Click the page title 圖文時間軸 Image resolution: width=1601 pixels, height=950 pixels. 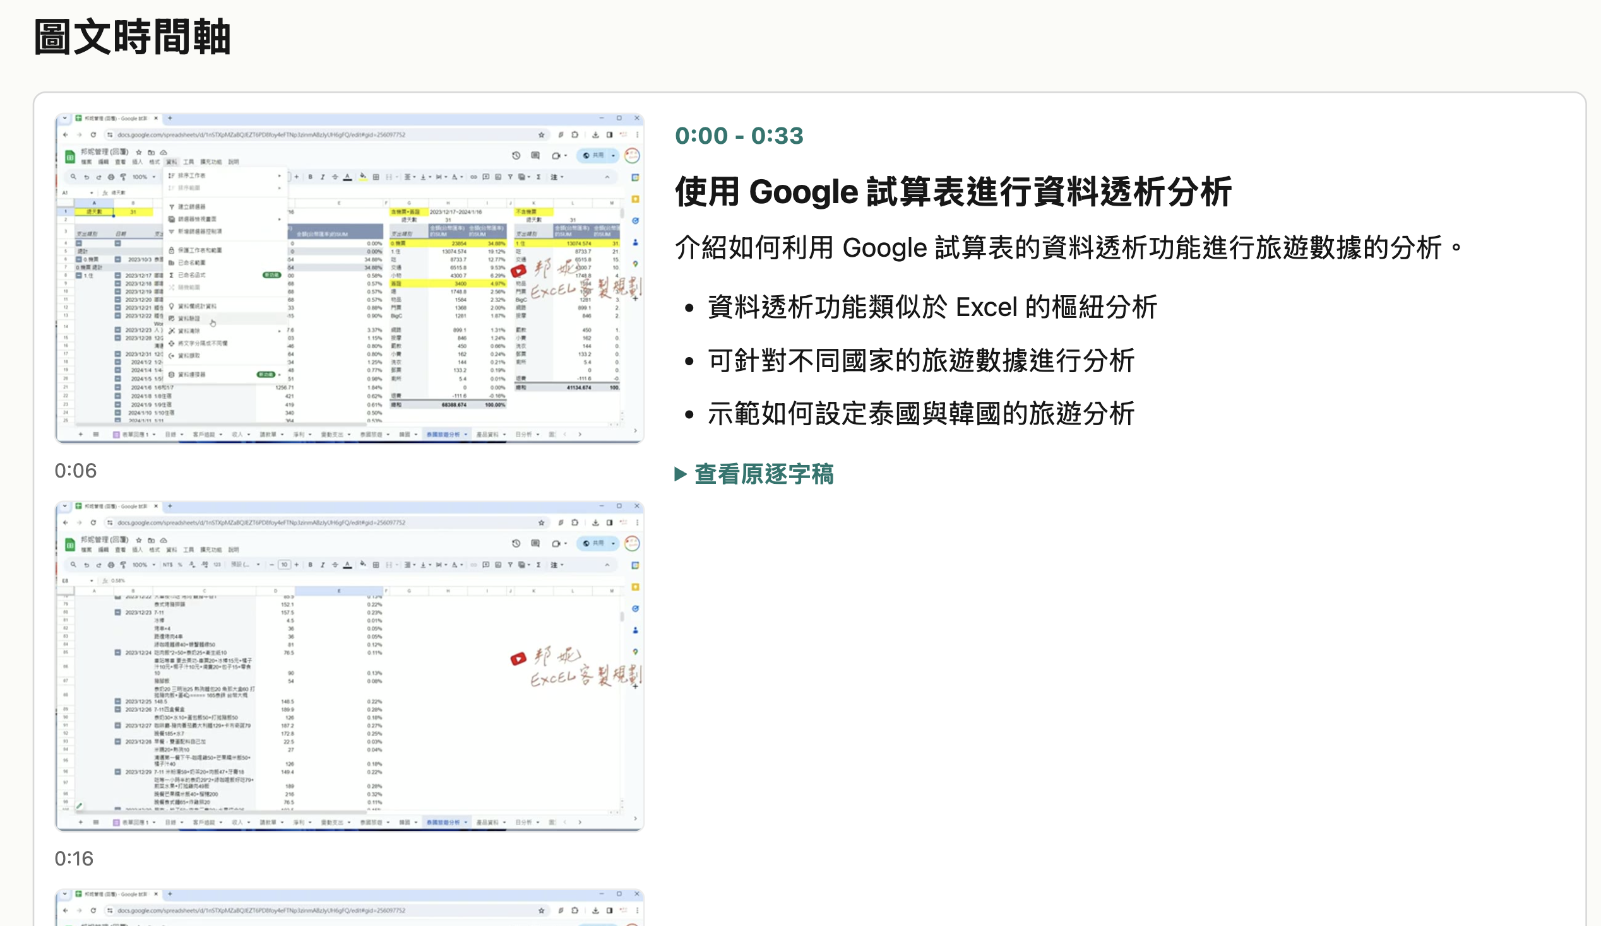[132, 37]
